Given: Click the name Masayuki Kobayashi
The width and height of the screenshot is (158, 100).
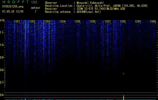Looking at the screenshot, I should [90, 3].
